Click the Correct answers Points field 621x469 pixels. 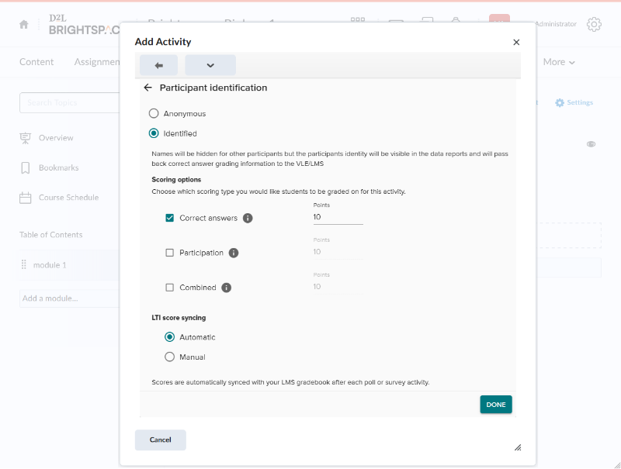[x=338, y=218]
